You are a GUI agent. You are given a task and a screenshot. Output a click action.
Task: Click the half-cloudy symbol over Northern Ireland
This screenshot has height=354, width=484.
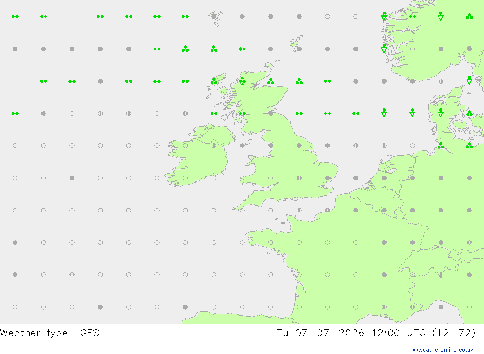tap(214, 146)
